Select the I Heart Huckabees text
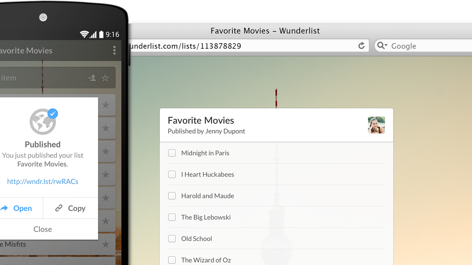 [x=208, y=174]
